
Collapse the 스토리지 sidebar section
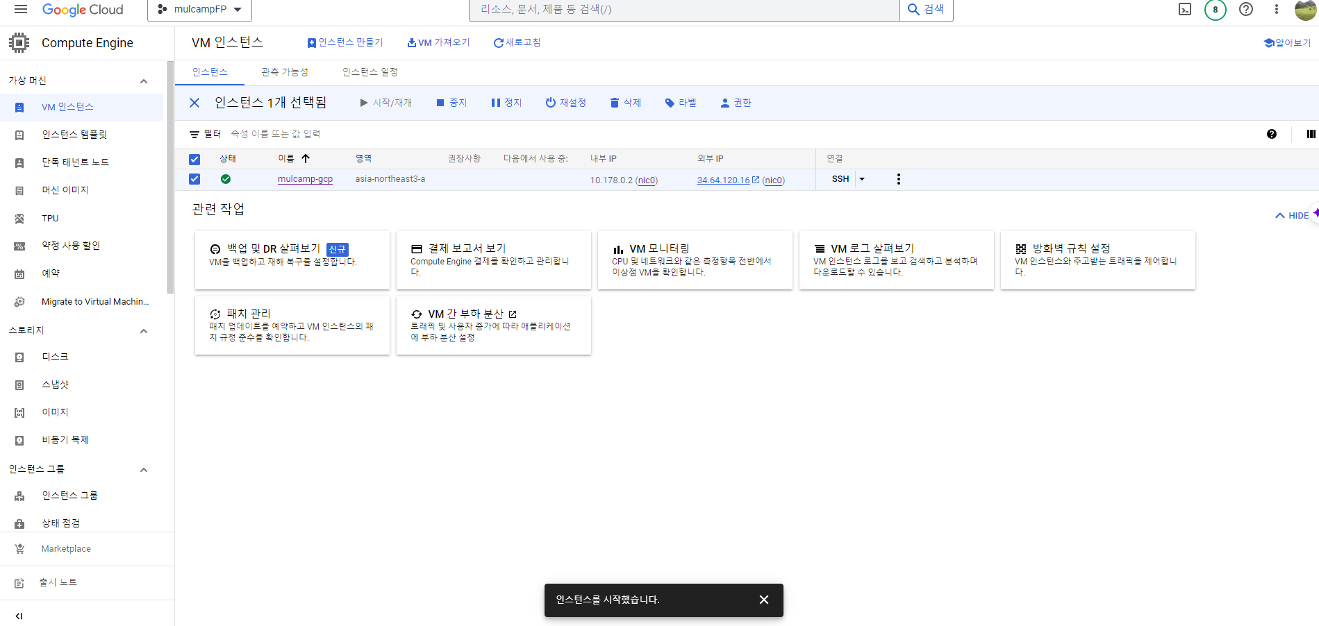coord(144,331)
